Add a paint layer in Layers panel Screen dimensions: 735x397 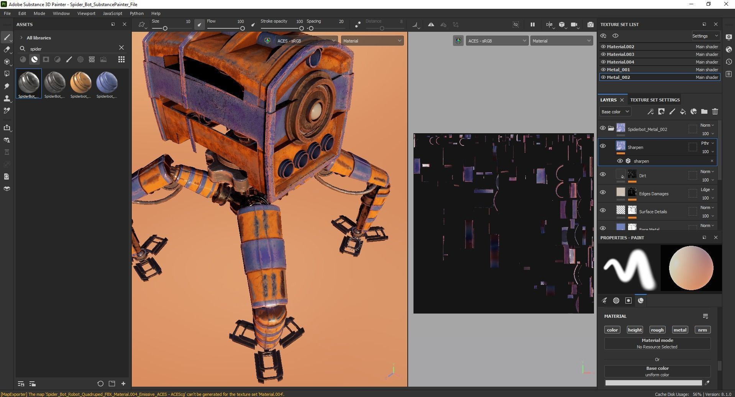672,112
